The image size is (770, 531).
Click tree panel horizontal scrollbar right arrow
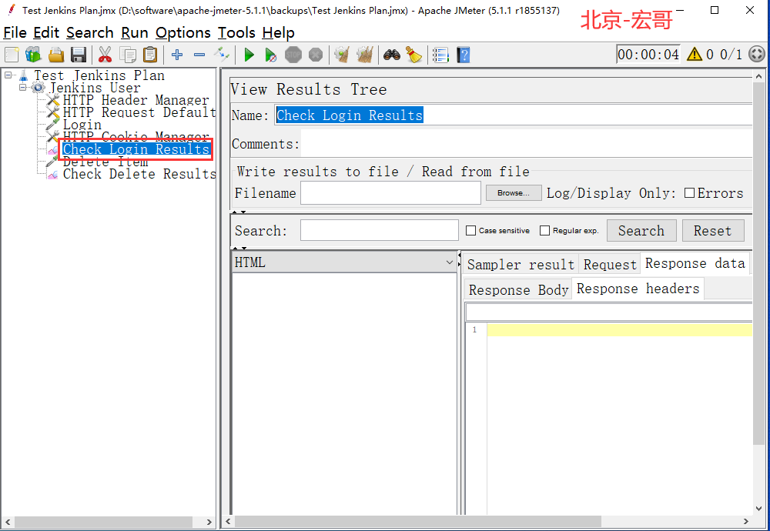209,522
